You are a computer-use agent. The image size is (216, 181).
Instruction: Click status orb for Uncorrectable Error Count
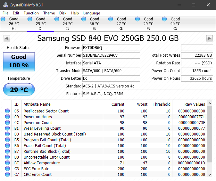[7, 157]
